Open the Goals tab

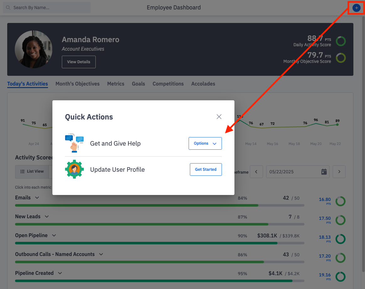coord(138,84)
